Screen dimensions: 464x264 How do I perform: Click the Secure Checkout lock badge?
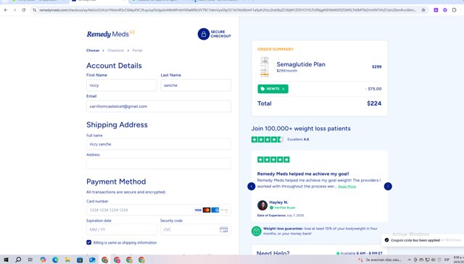[x=215, y=34]
